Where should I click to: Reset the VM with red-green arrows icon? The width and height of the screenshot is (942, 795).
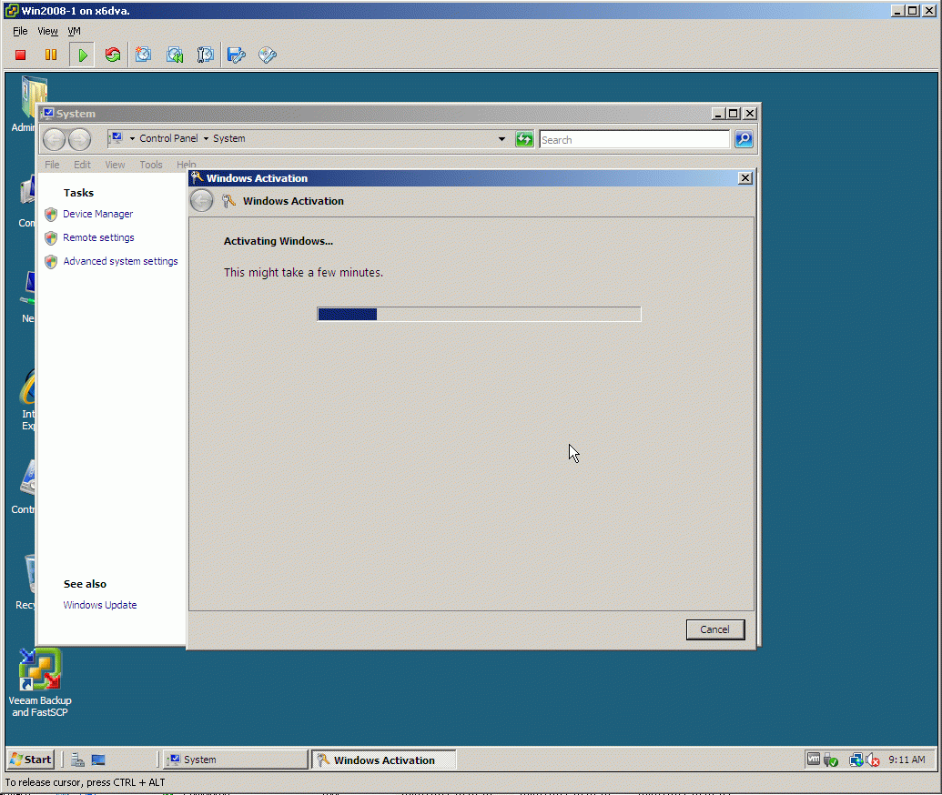(x=112, y=55)
